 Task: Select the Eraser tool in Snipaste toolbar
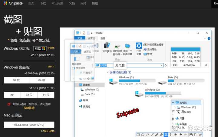coord(175,135)
